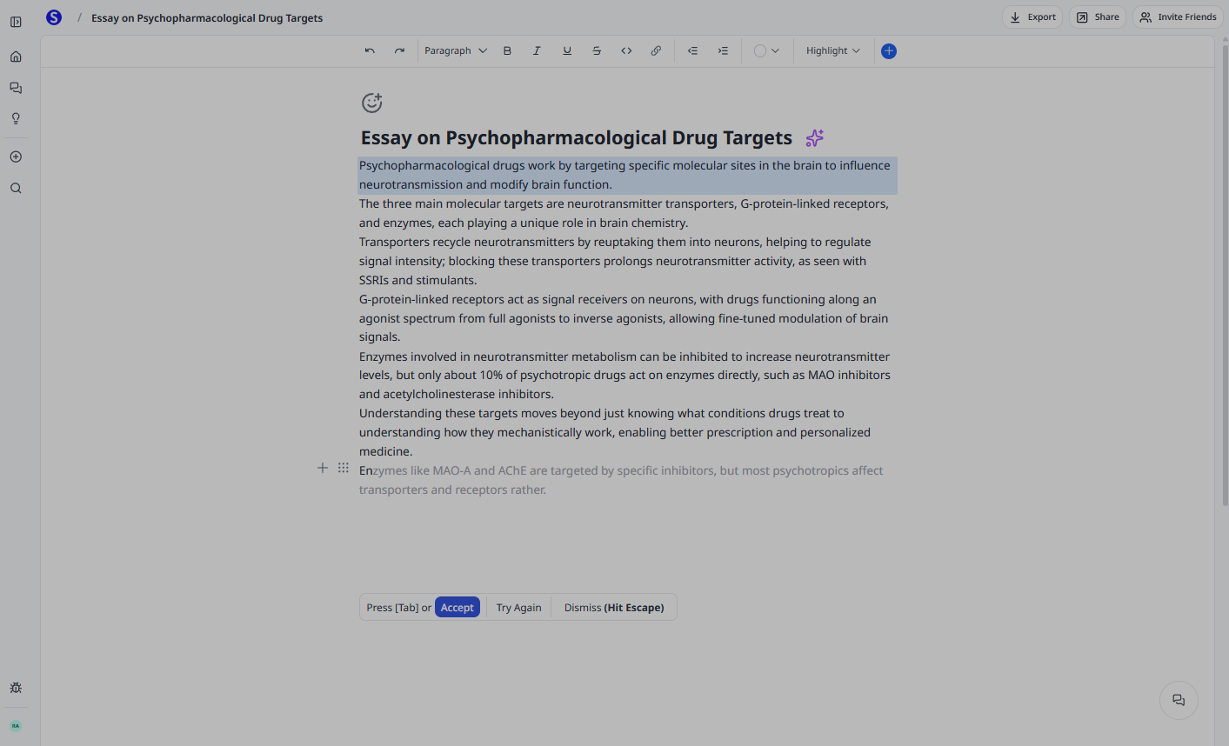Go to Home via the sidebar icon
This screenshot has height=746, width=1229.
coord(15,56)
